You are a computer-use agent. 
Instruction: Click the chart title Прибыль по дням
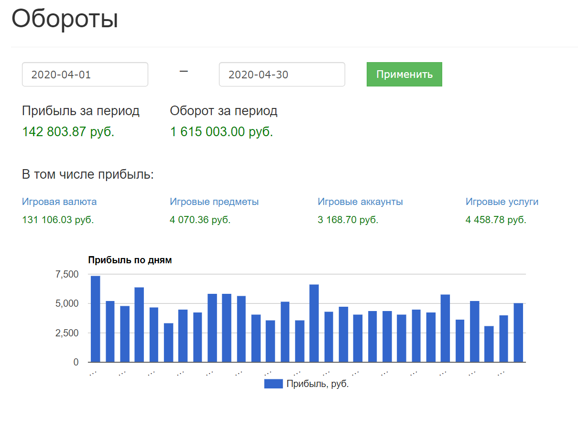click(130, 260)
